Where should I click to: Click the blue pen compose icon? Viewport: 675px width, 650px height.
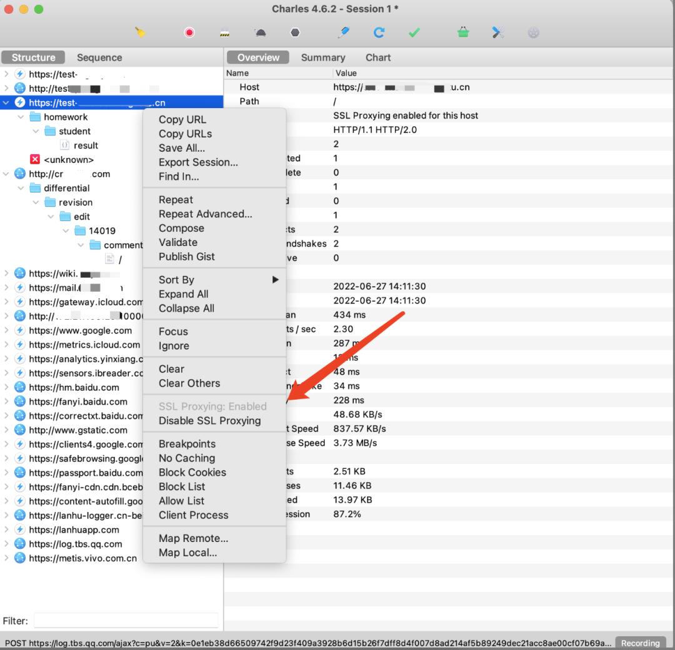(343, 32)
